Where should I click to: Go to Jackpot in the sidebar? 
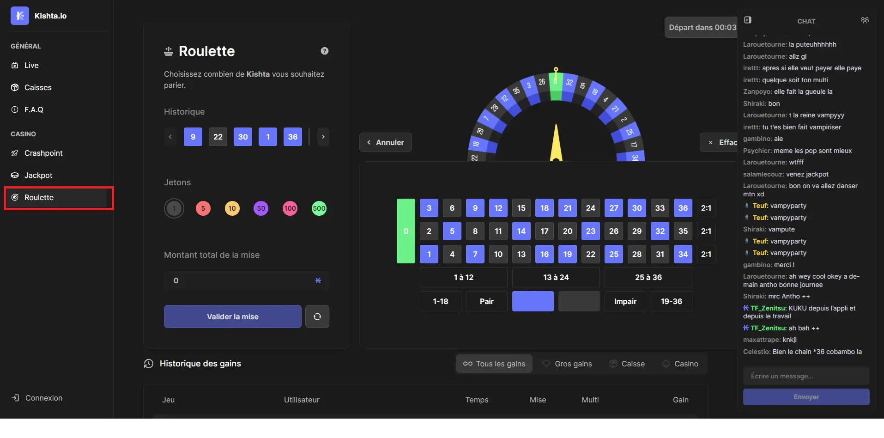point(38,175)
